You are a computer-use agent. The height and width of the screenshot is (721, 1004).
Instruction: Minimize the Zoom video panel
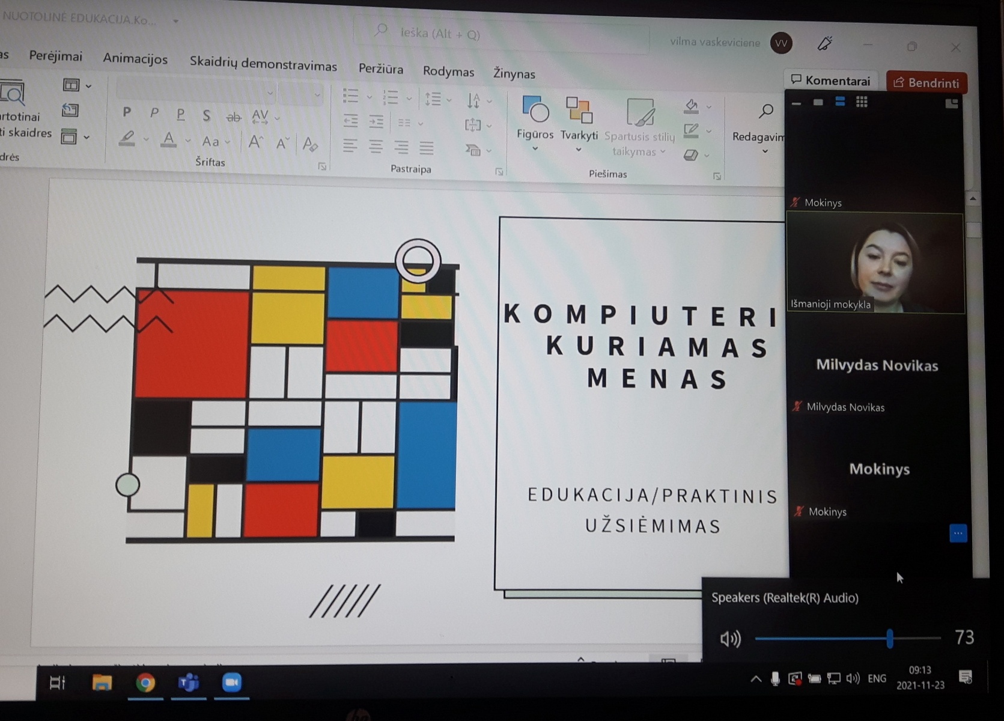(x=797, y=103)
